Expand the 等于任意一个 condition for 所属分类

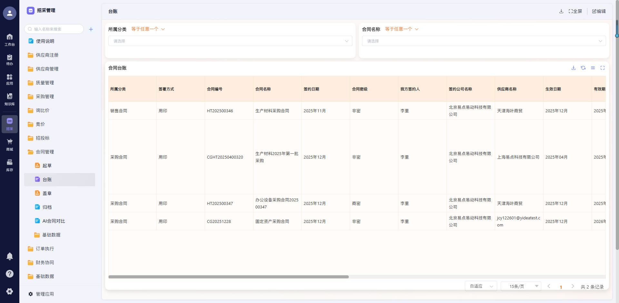click(x=148, y=29)
